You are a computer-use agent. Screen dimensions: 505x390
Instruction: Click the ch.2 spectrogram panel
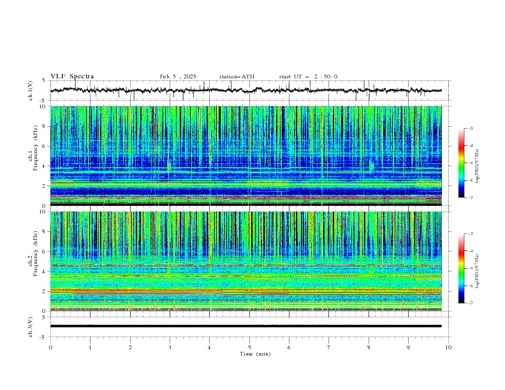click(245, 261)
